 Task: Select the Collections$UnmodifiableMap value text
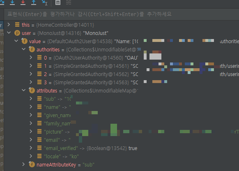pyautogui.click(x=101, y=91)
